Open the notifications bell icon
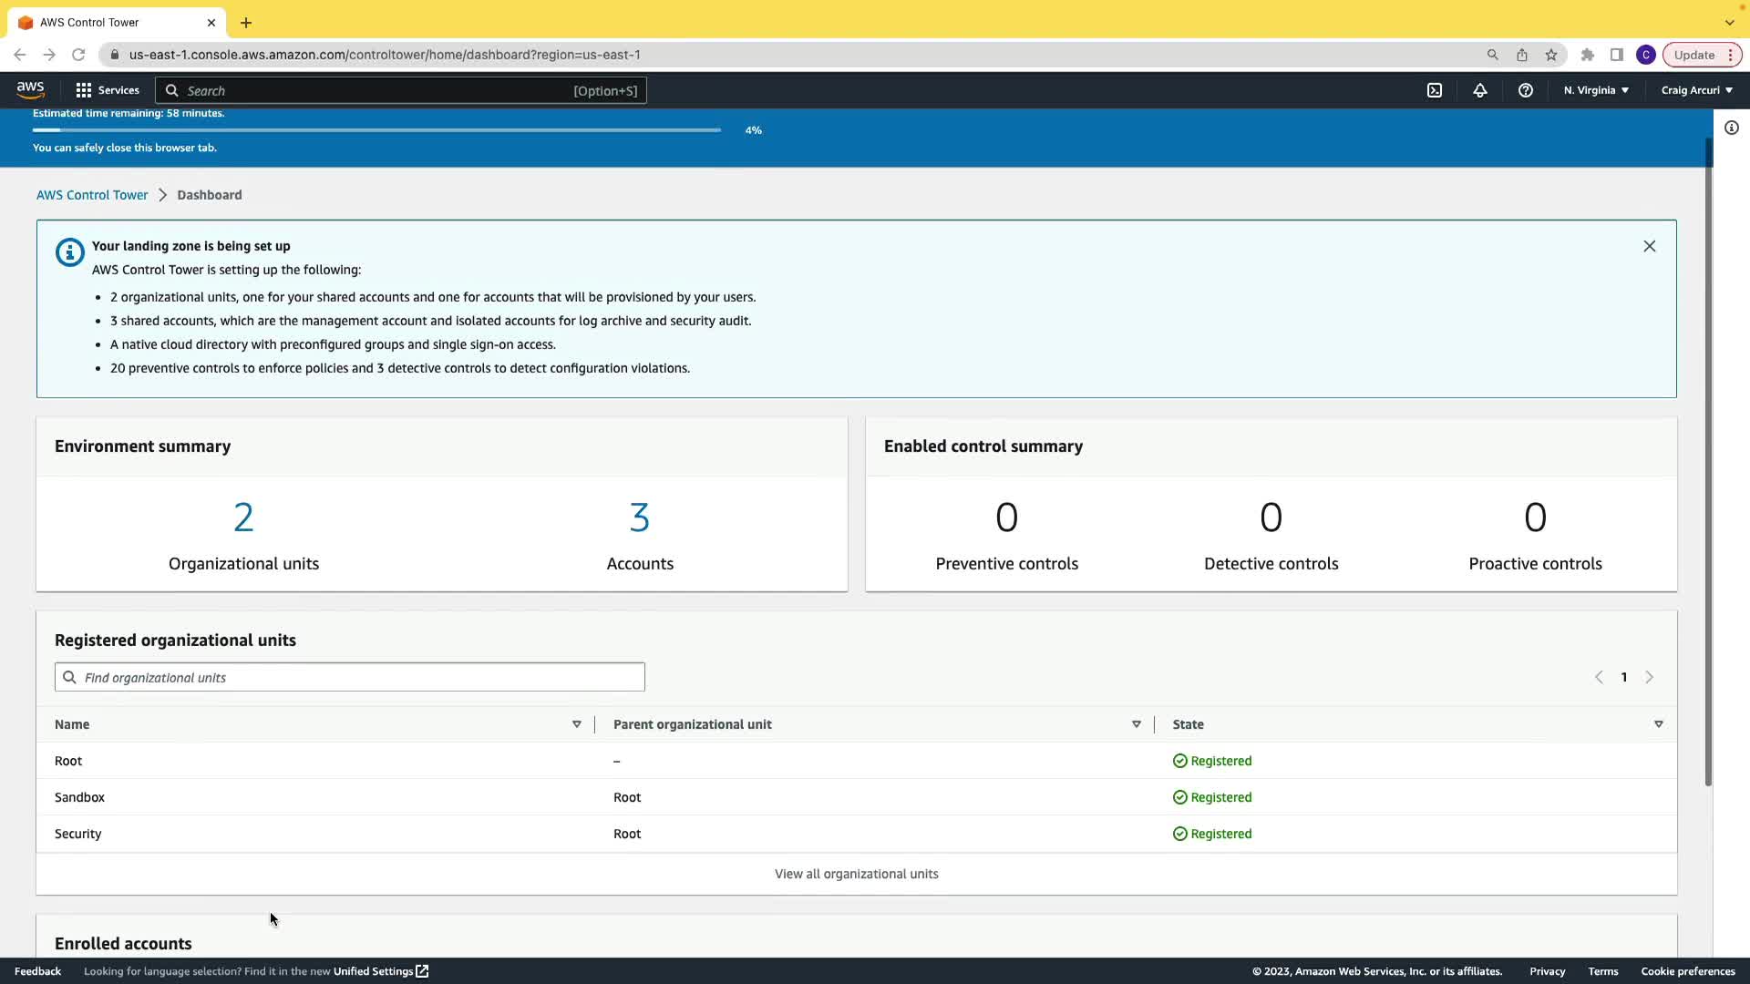 pos(1480,90)
